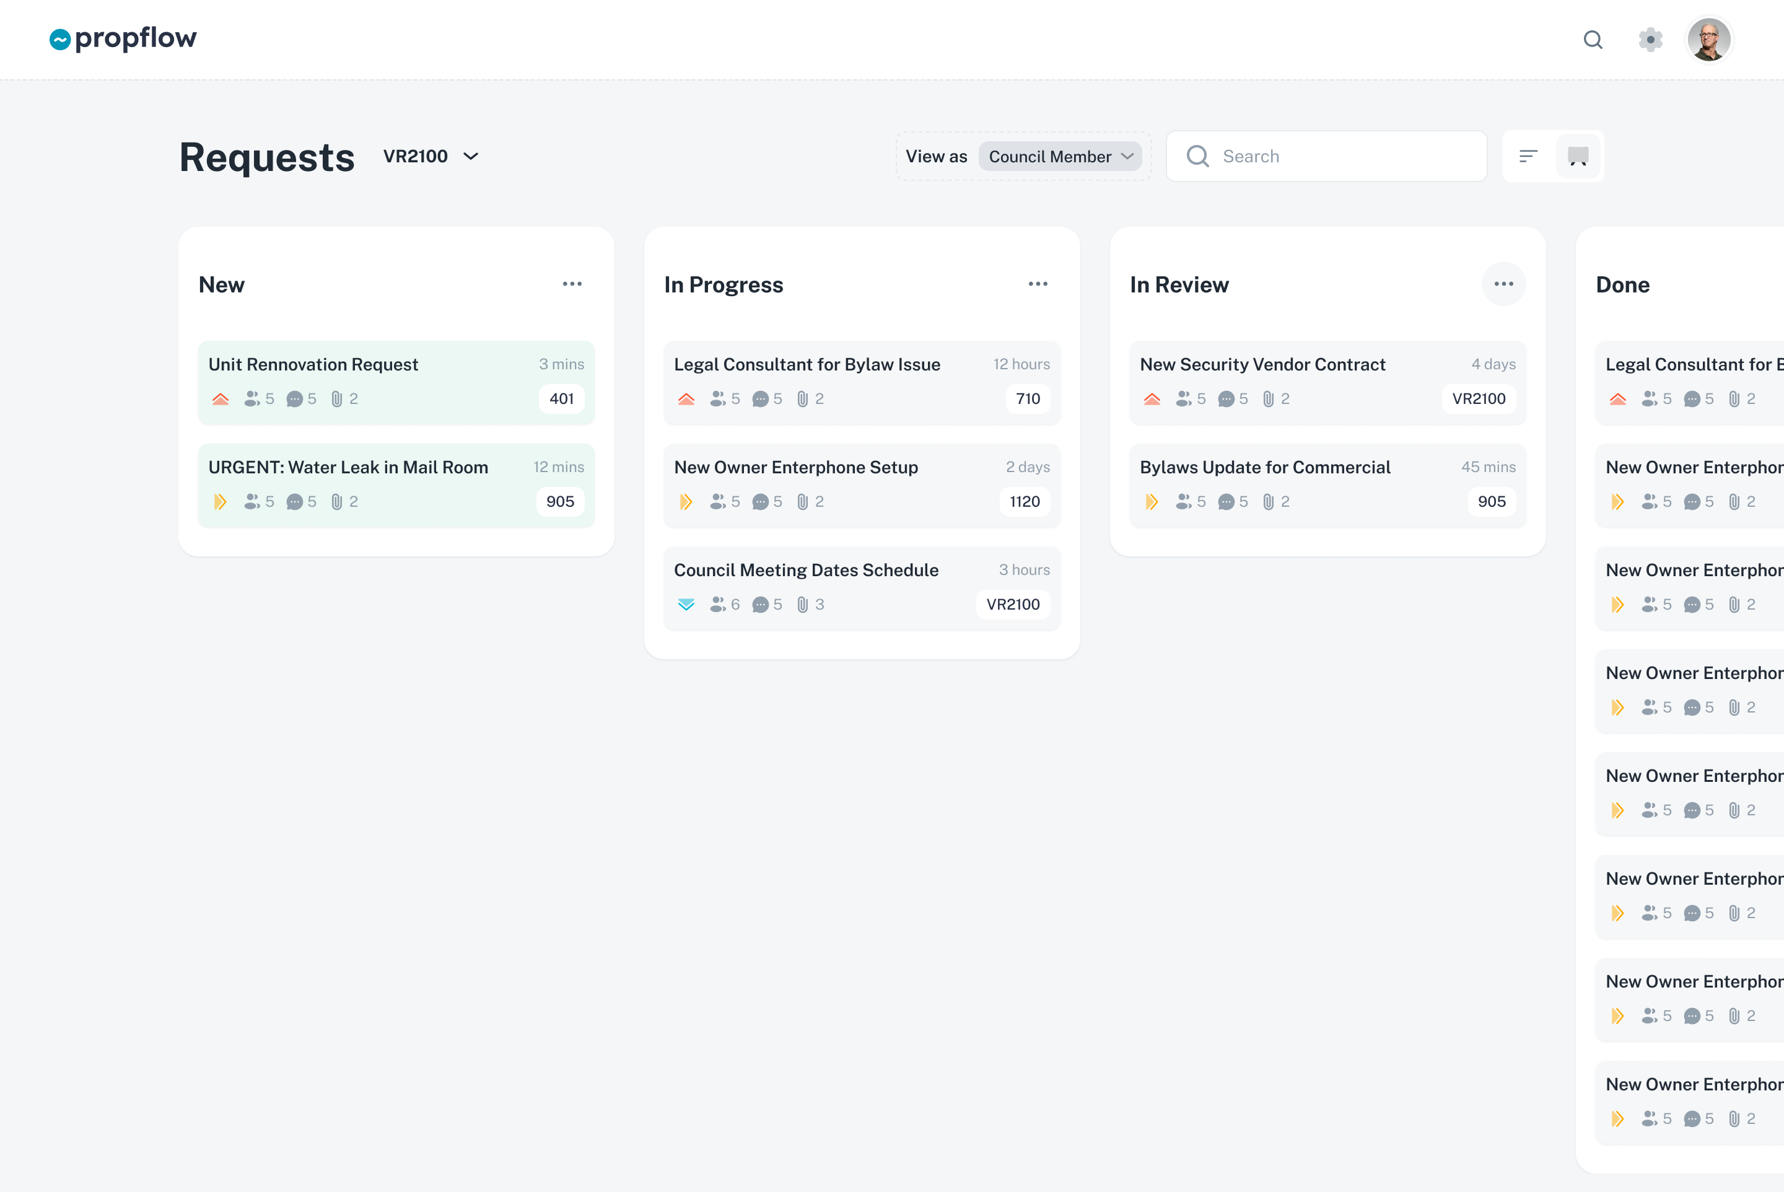Open the VR2100 building dropdown
This screenshot has width=1784, height=1192.
coord(431,157)
